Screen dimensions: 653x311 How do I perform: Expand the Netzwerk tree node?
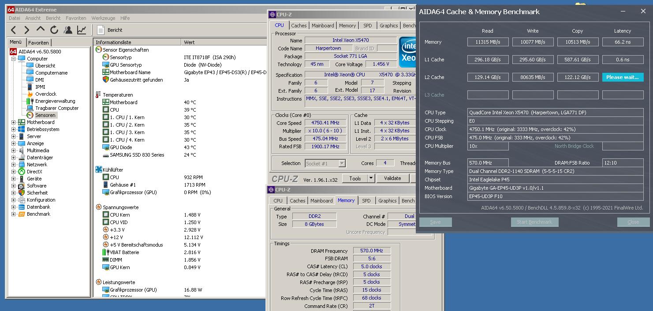click(13, 165)
